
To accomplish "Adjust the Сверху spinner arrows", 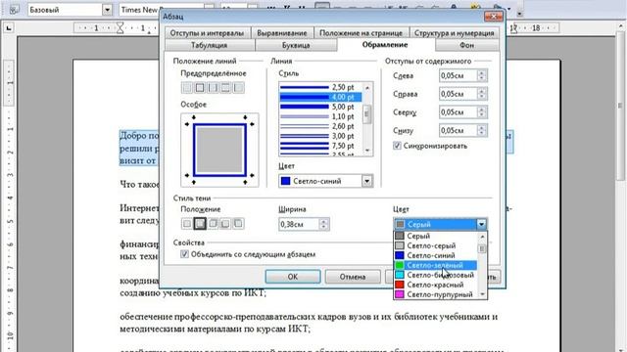I will point(481,112).
